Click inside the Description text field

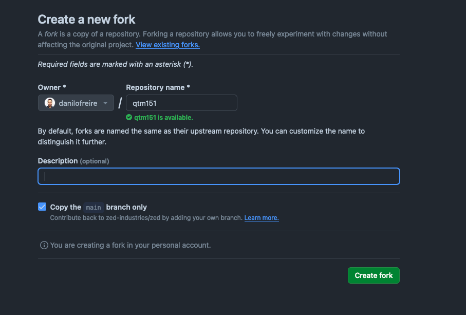click(x=219, y=176)
